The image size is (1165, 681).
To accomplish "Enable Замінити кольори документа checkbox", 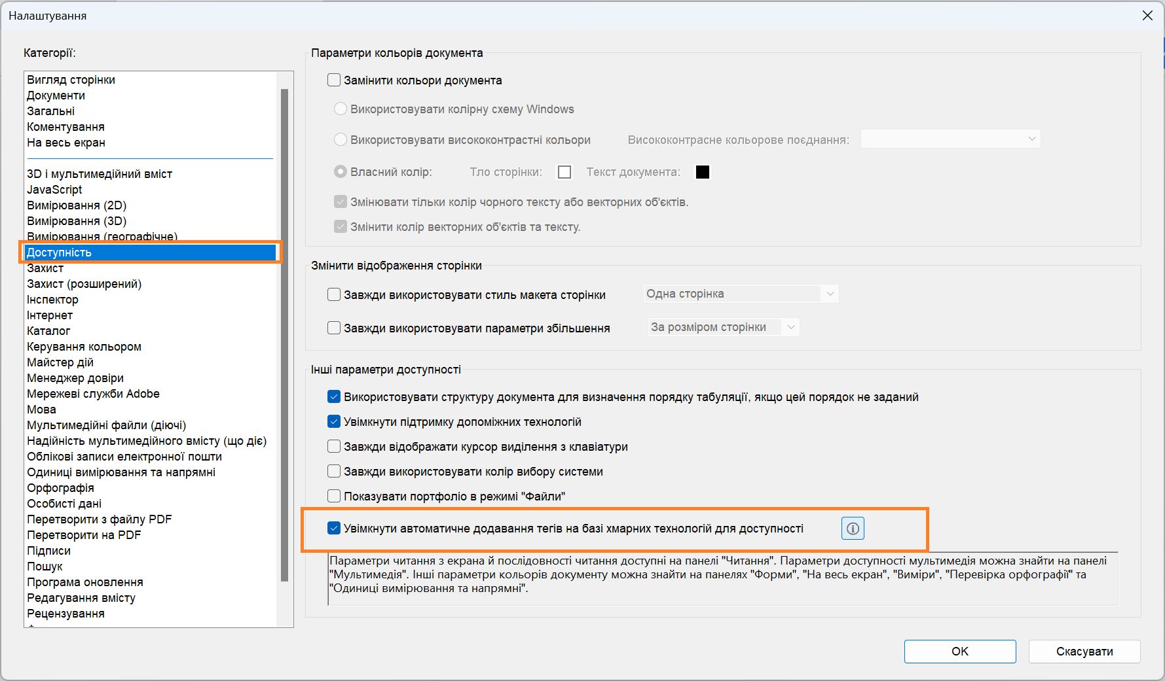I will [x=334, y=80].
